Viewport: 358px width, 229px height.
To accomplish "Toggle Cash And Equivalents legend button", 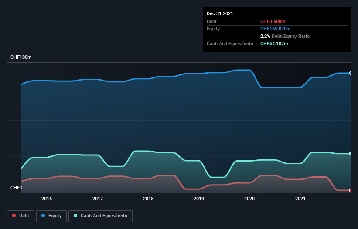I will coord(100,216).
